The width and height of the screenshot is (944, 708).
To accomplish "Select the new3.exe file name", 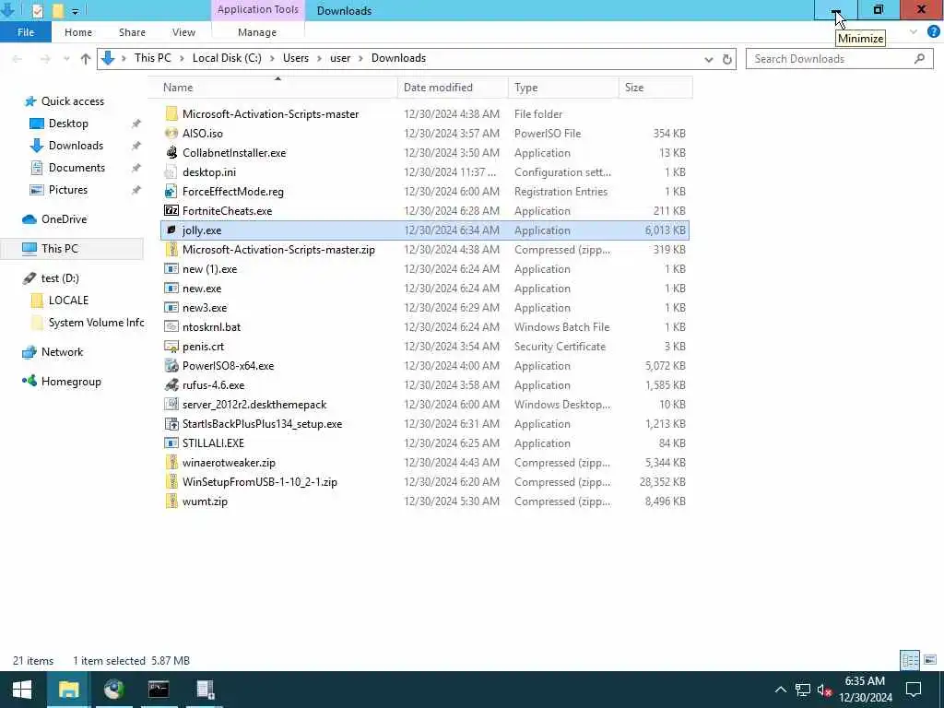I will [205, 308].
